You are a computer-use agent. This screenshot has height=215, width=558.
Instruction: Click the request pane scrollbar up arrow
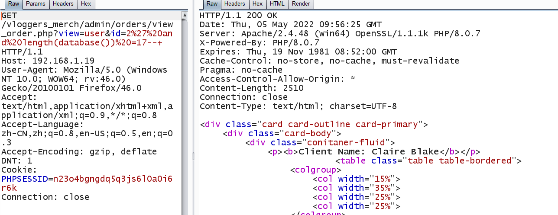185,15
